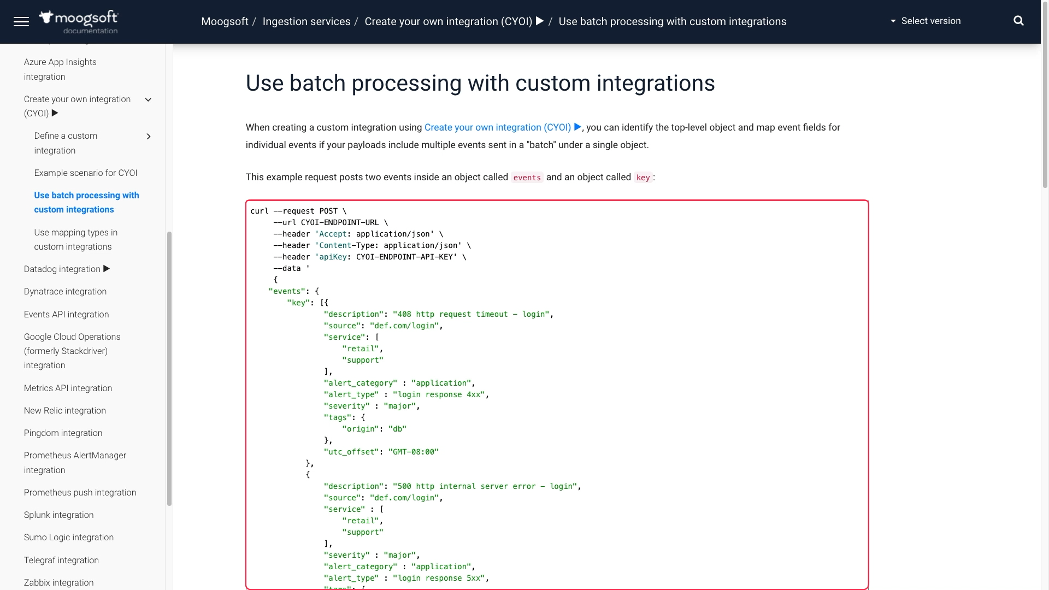Open Sumo Logic integration page

[69, 537]
